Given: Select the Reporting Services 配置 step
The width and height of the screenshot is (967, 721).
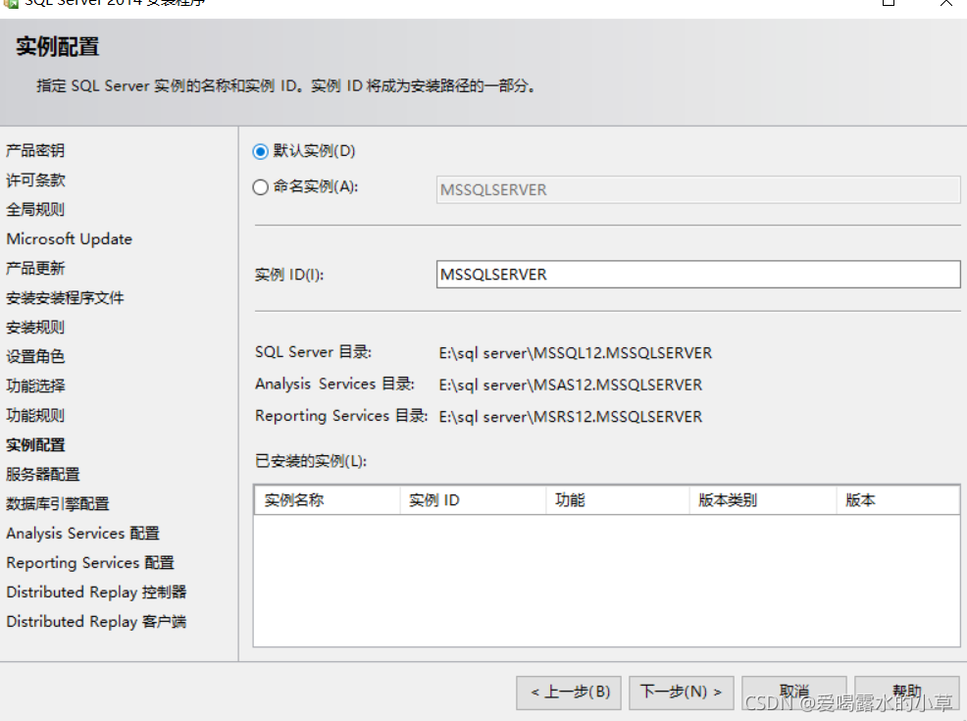Looking at the screenshot, I should point(90,563).
